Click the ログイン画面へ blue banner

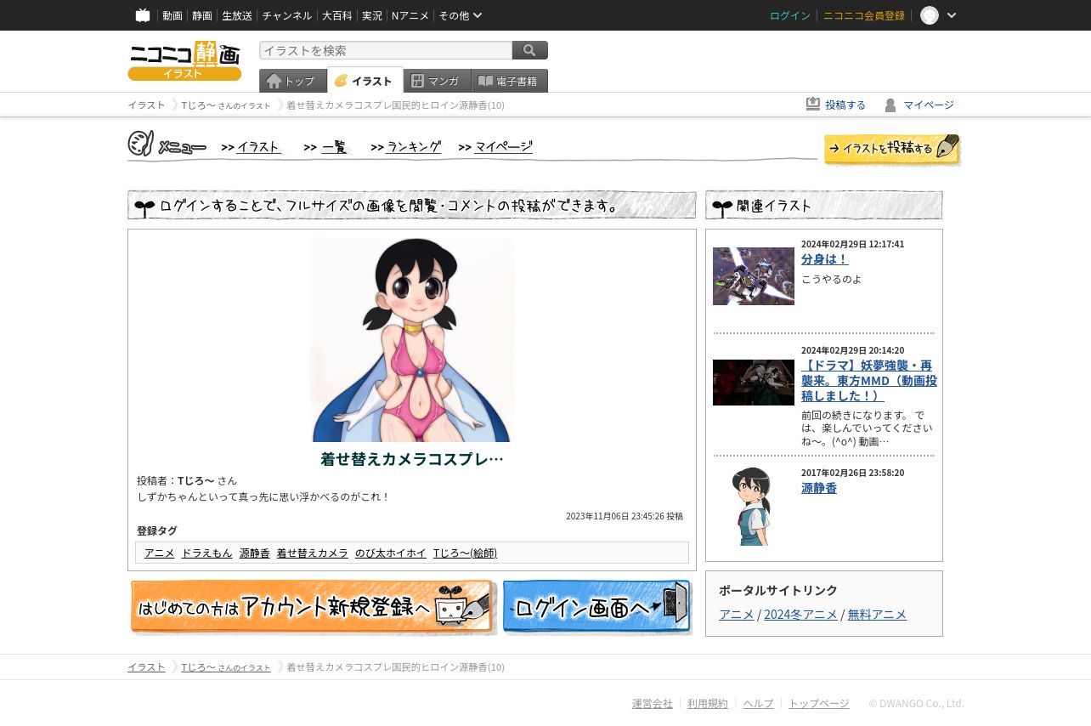pyautogui.click(x=597, y=607)
